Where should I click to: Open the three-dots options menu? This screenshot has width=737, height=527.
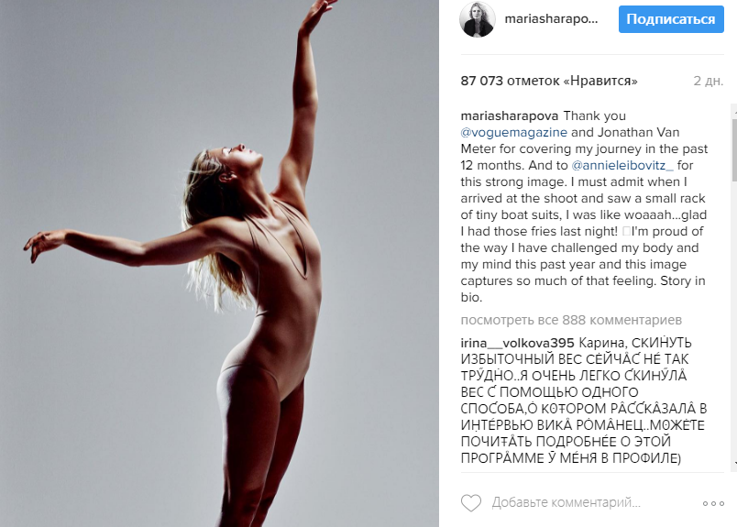click(713, 503)
